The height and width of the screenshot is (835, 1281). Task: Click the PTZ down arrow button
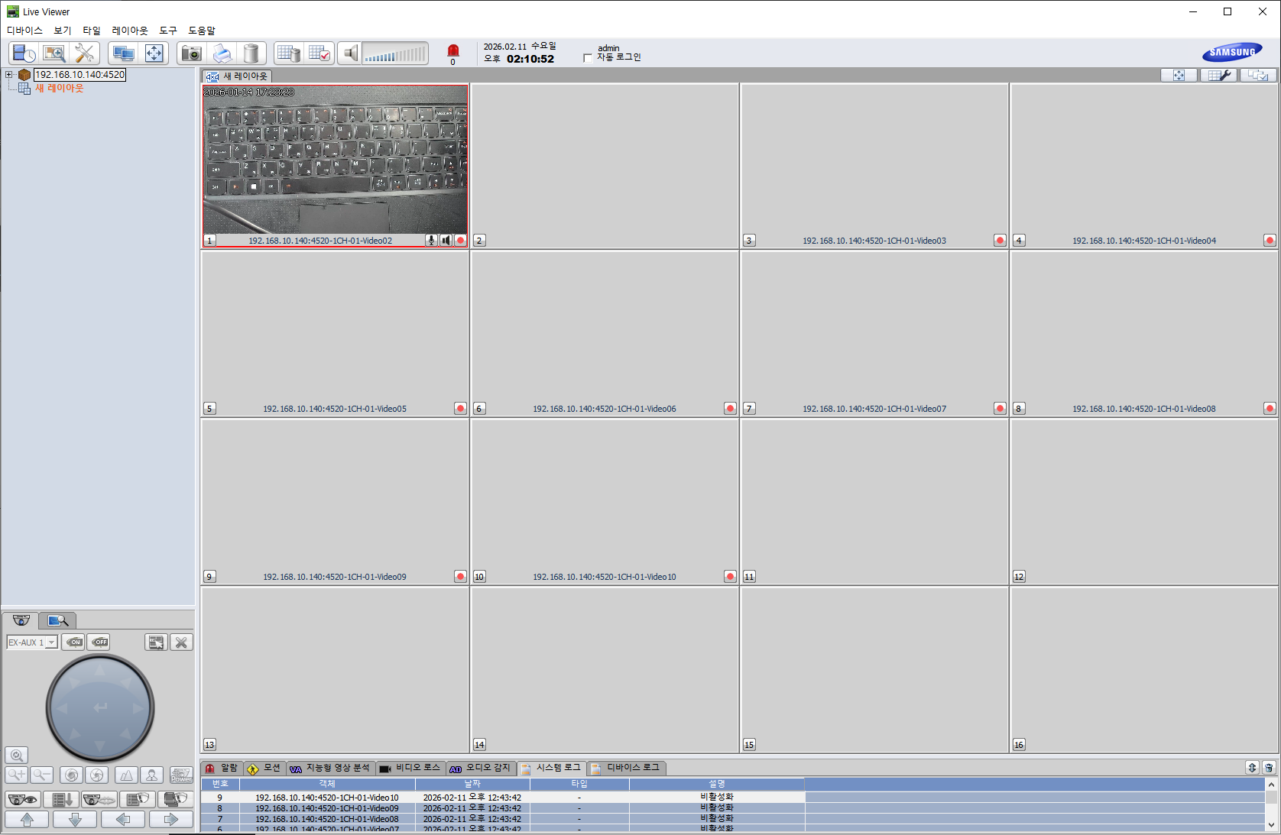click(x=75, y=820)
